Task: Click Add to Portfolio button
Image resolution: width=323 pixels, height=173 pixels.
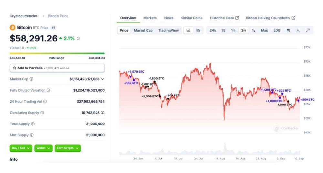Action: [x=57, y=68]
